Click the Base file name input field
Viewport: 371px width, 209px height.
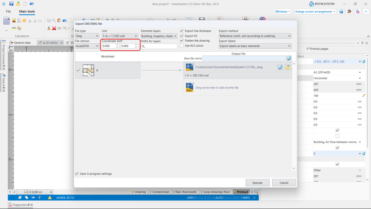[244, 58]
